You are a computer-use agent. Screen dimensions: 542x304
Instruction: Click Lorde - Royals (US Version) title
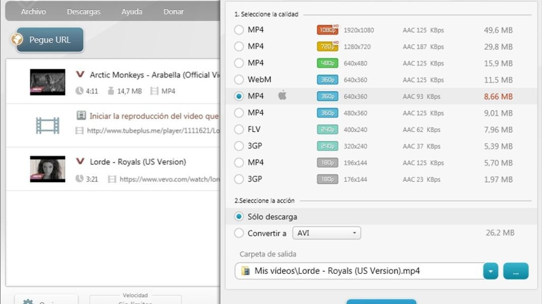pos(138,162)
